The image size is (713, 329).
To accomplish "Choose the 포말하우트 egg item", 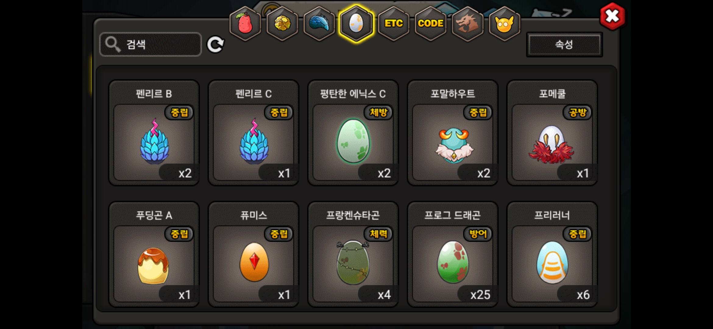I will [x=453, y=133].
